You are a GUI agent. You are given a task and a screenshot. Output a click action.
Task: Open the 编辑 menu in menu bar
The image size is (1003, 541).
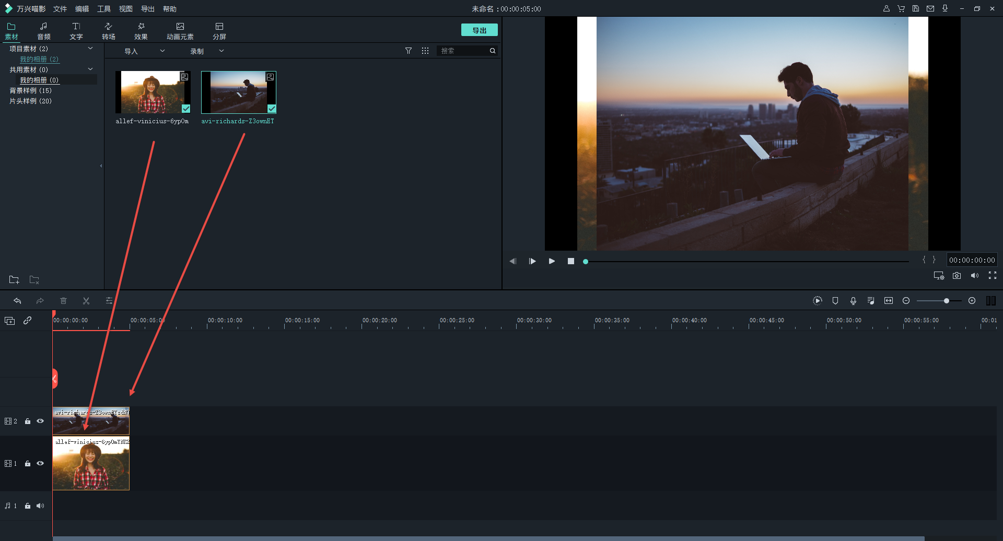[82, 9]
